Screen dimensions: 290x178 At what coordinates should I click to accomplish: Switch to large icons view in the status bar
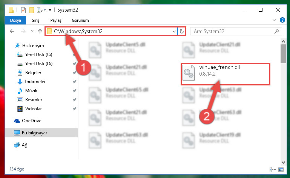pos(281,169)
